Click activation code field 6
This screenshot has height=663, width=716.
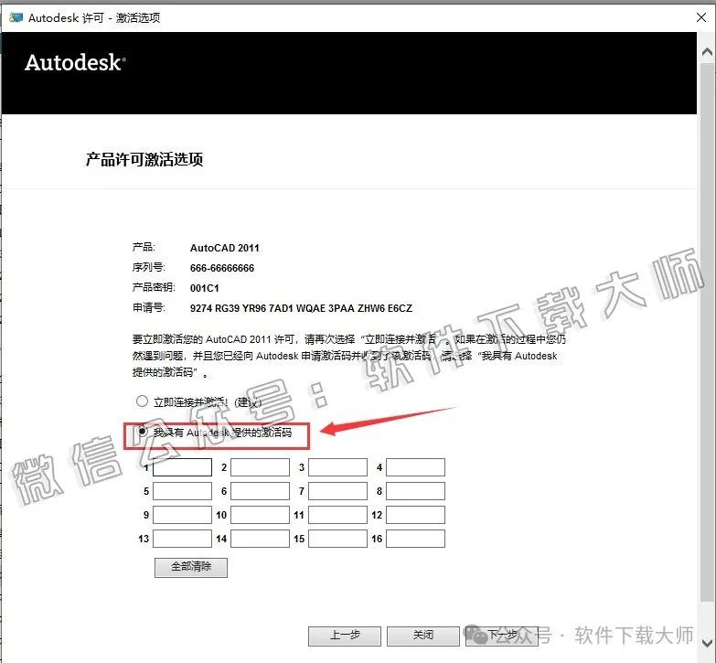[x=260, y=491]
